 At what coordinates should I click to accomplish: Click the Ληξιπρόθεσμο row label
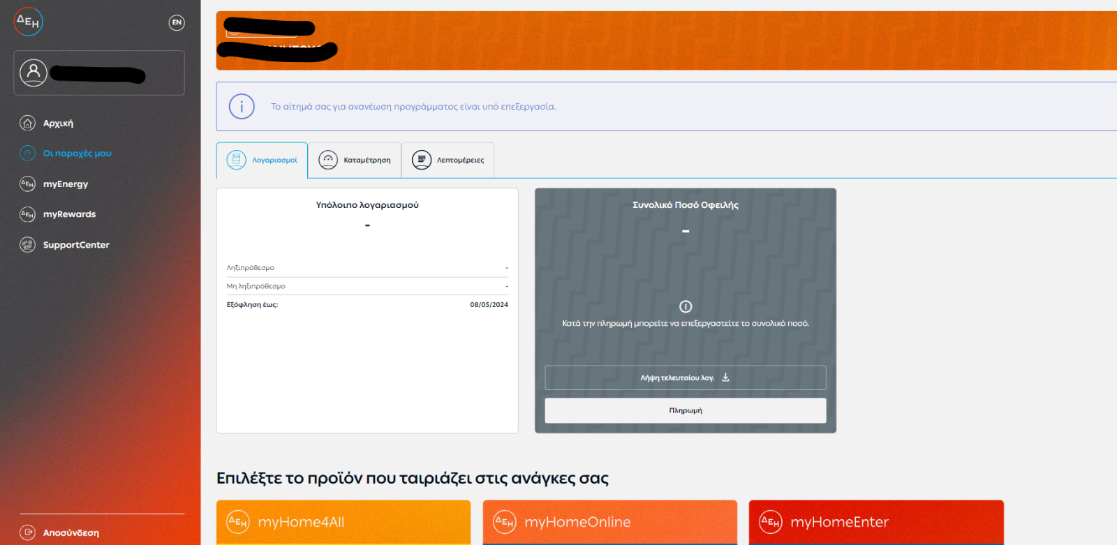[x=250, y=268]
